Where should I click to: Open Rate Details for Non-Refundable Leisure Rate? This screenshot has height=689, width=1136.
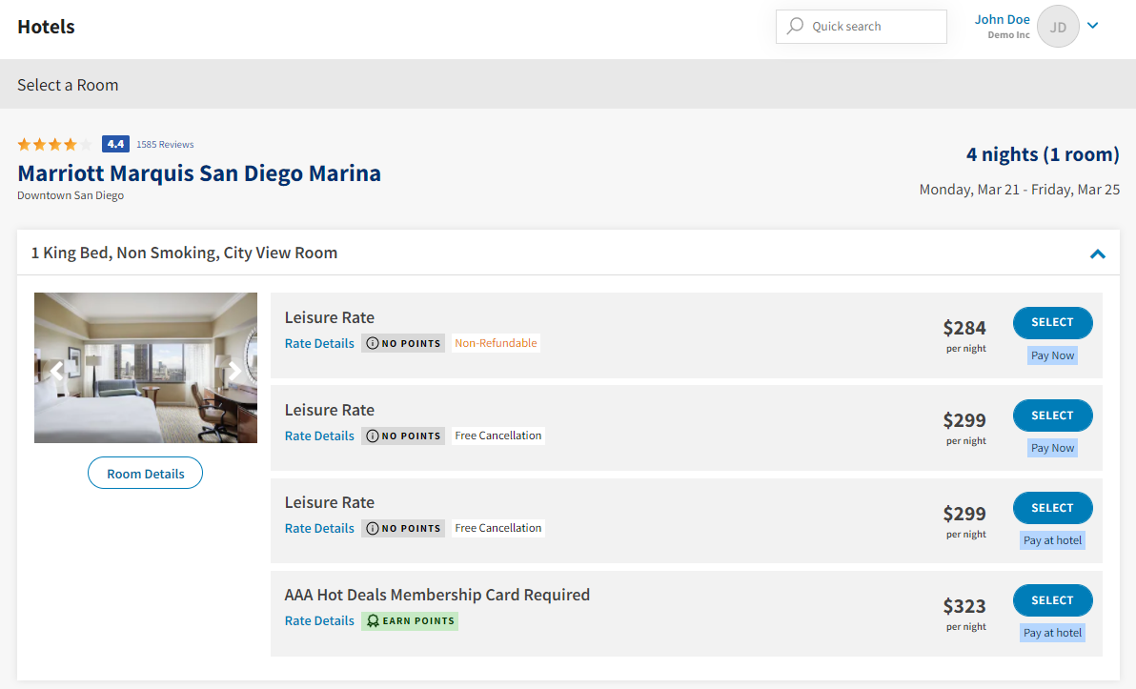pos(318,343)
